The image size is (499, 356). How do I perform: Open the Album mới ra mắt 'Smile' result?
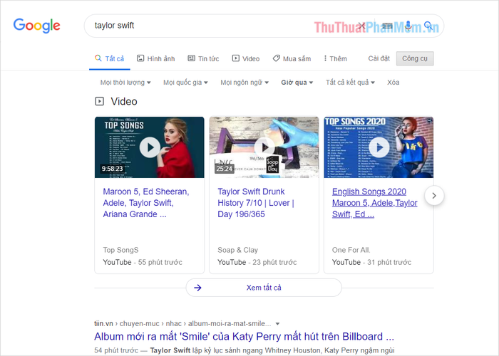[x=244, y=337]
